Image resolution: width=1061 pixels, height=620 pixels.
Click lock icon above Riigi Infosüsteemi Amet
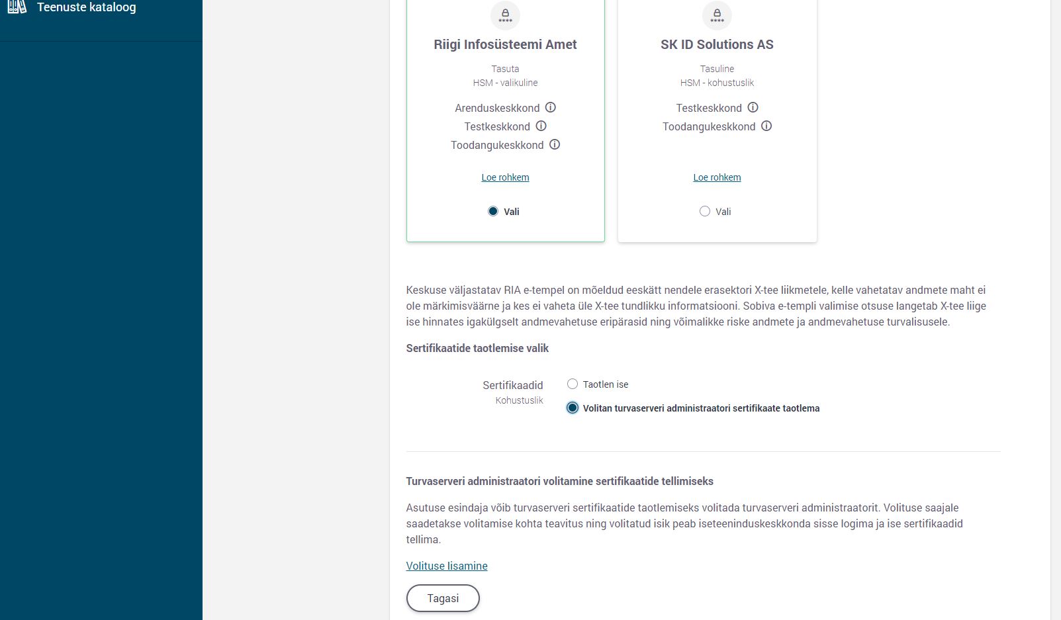point(505,15)
